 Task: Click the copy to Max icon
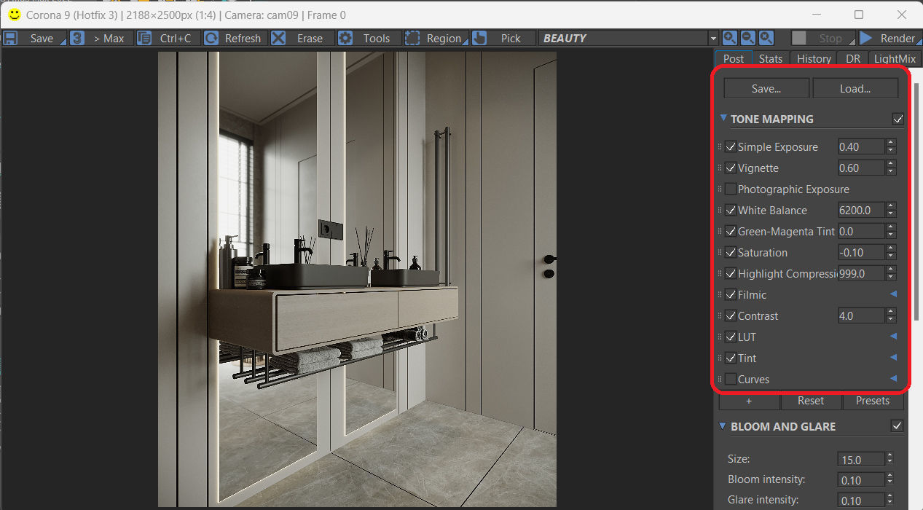pos(77,39)
